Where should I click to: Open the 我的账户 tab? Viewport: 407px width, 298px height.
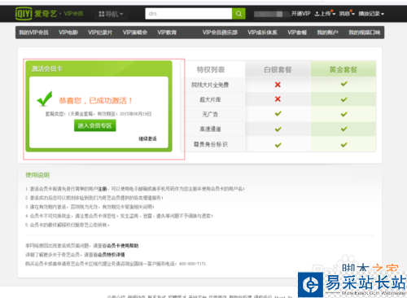click(x=327, y=33)
